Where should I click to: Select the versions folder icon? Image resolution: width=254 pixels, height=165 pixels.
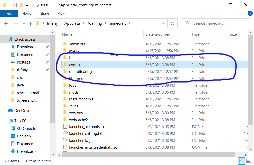tap(65, 113)
